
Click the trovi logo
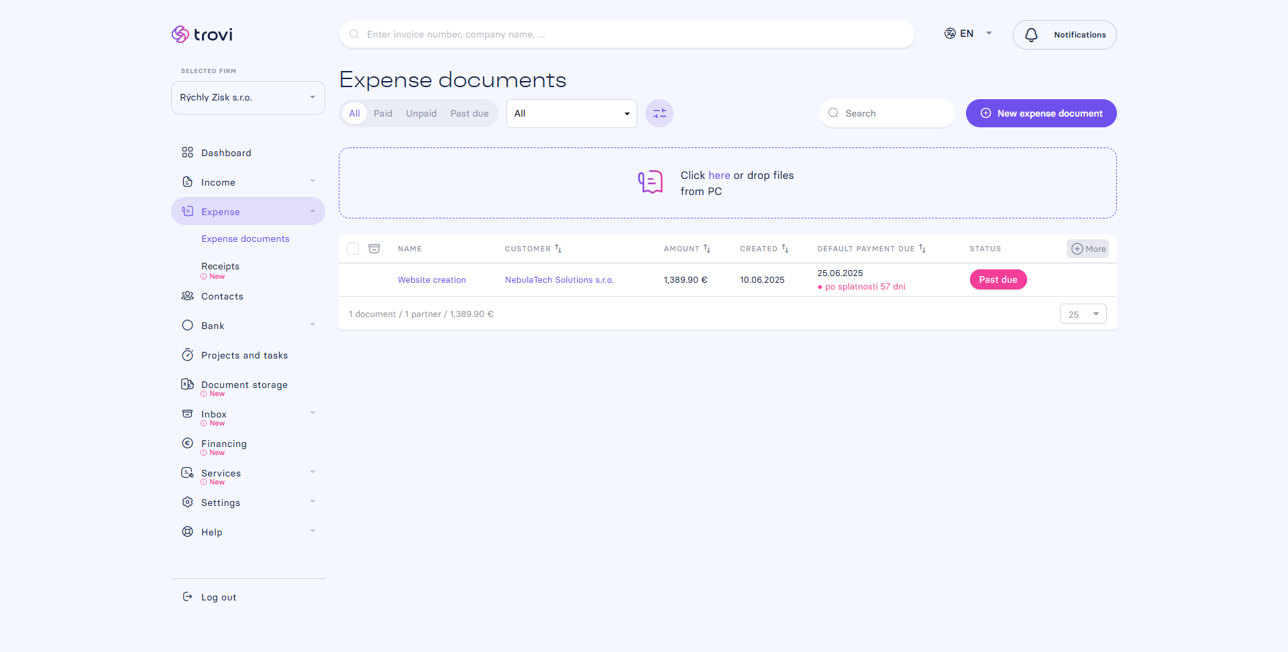tap(202, 34)
